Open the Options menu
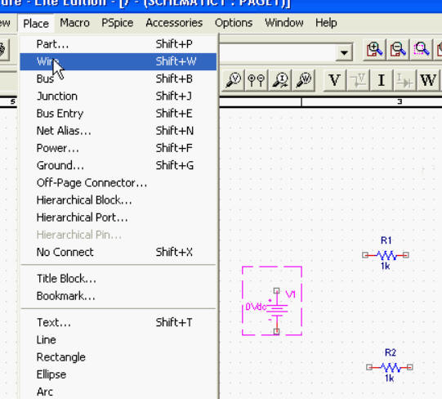The width and height of the screenshot is (442, 399). 234,23
